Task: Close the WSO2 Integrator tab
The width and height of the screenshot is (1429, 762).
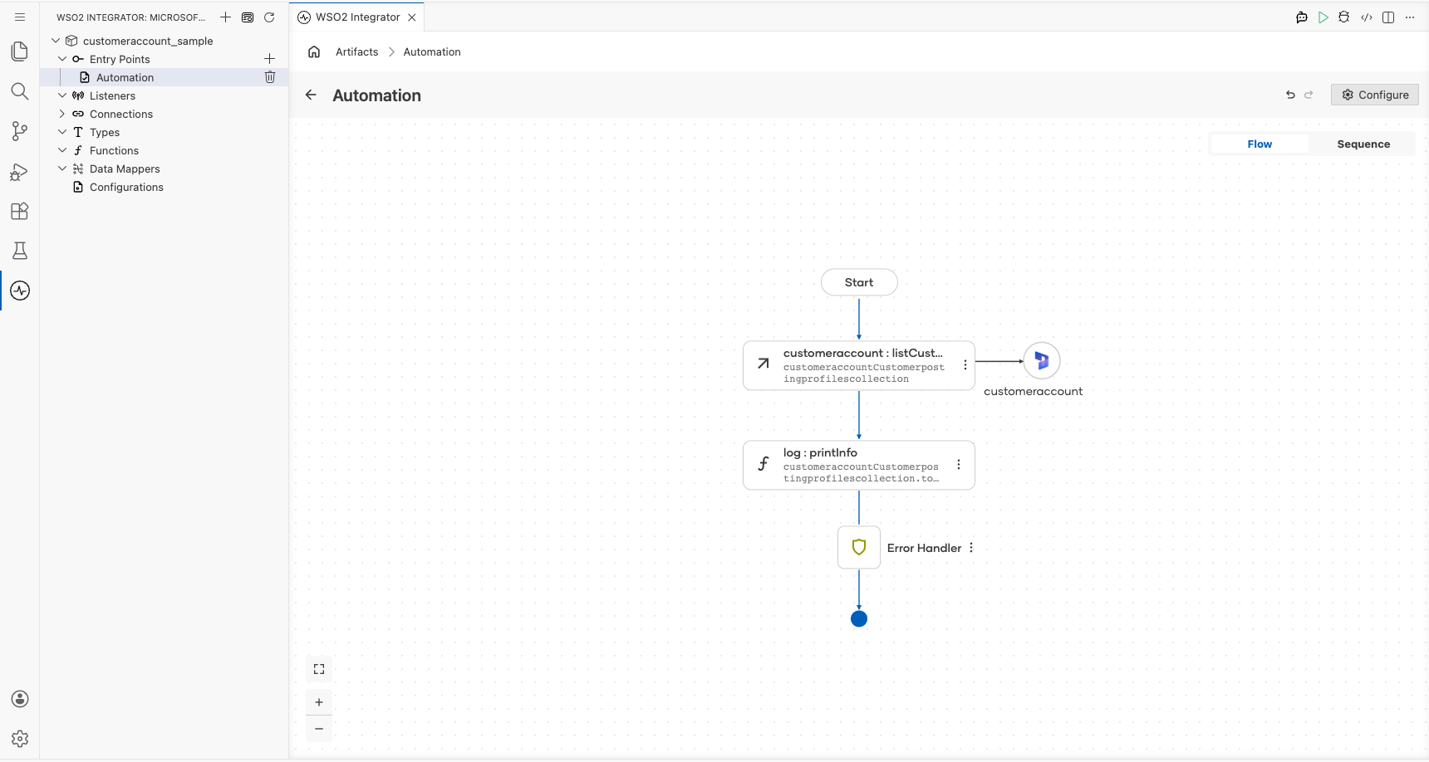Action: [412, 17]
